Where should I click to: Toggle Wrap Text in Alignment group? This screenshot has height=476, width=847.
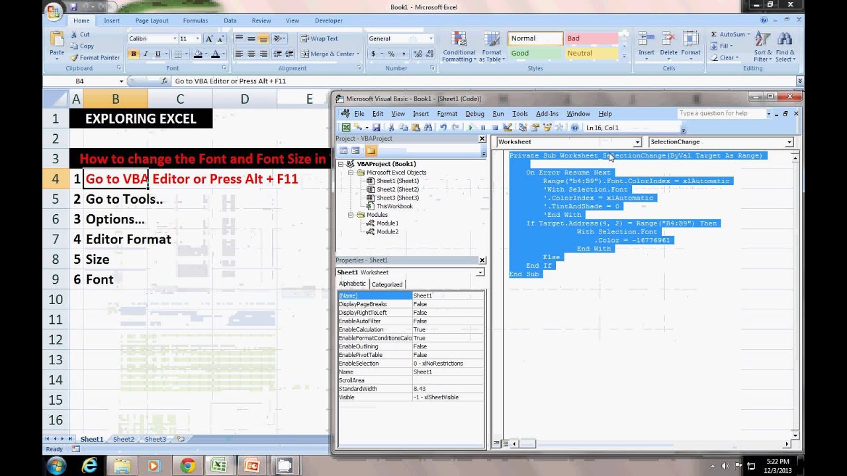point(320,39)
